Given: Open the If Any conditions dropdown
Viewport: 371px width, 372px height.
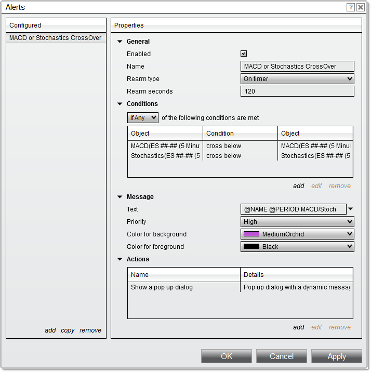Looking at the screenshot, I should tap(143, 118).
